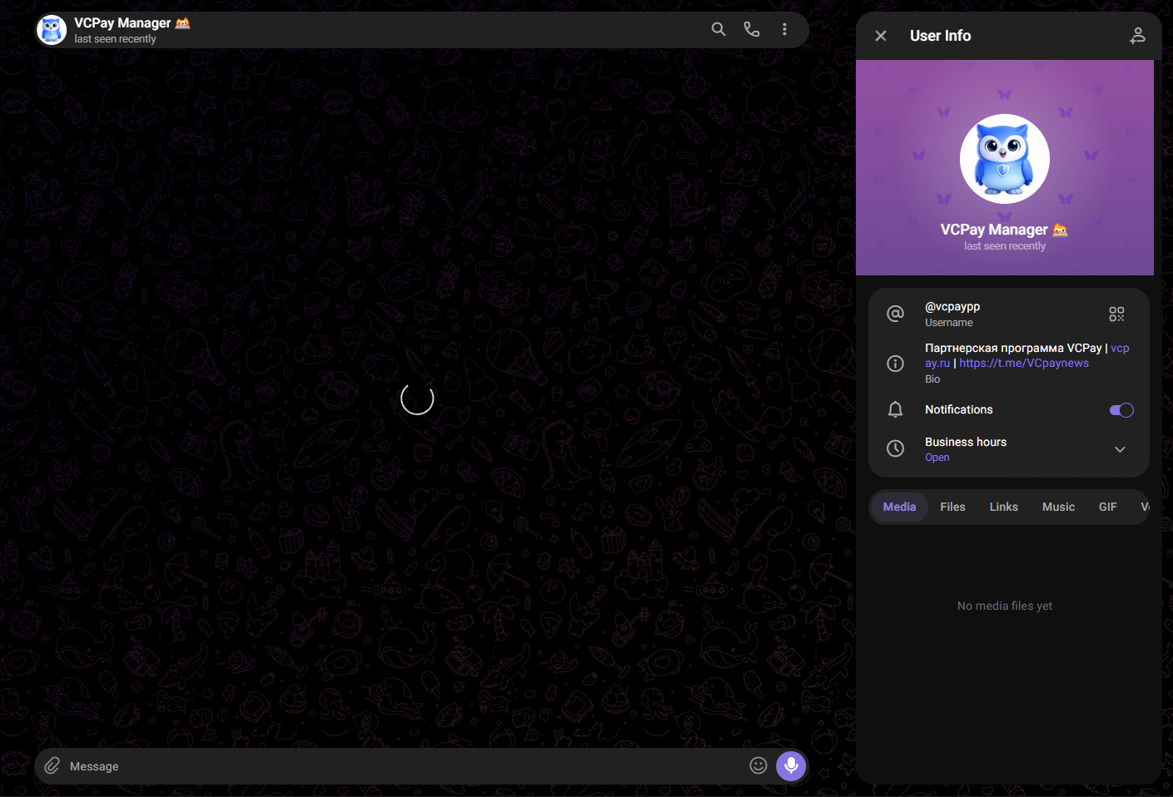Switch to the Music tab
This screenshot has height=797, width=1173.
(1058, 507)
